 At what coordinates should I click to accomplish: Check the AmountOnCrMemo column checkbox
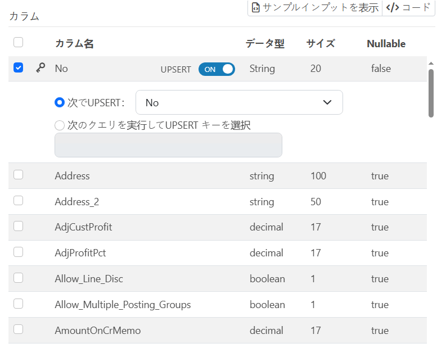(18, 329)
